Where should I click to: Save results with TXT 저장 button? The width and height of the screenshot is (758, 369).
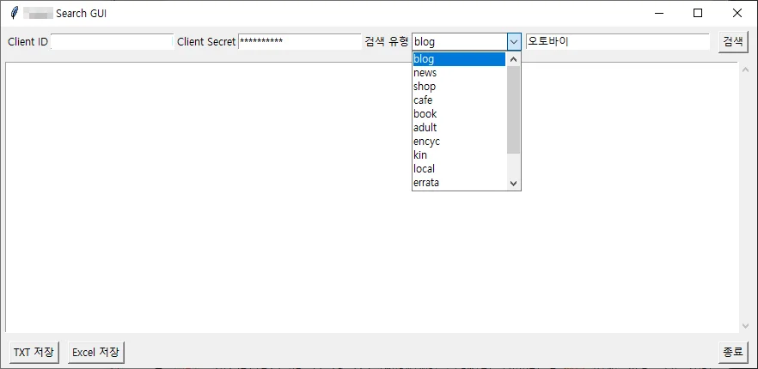tap(34, 352)
